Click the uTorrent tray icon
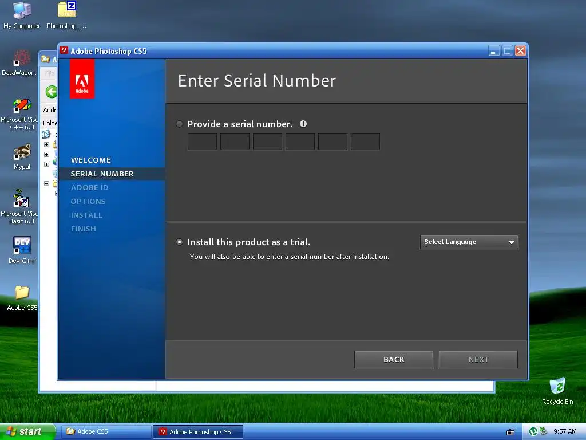586x440 pixels. pyautogui.click(x=533, y=432)
